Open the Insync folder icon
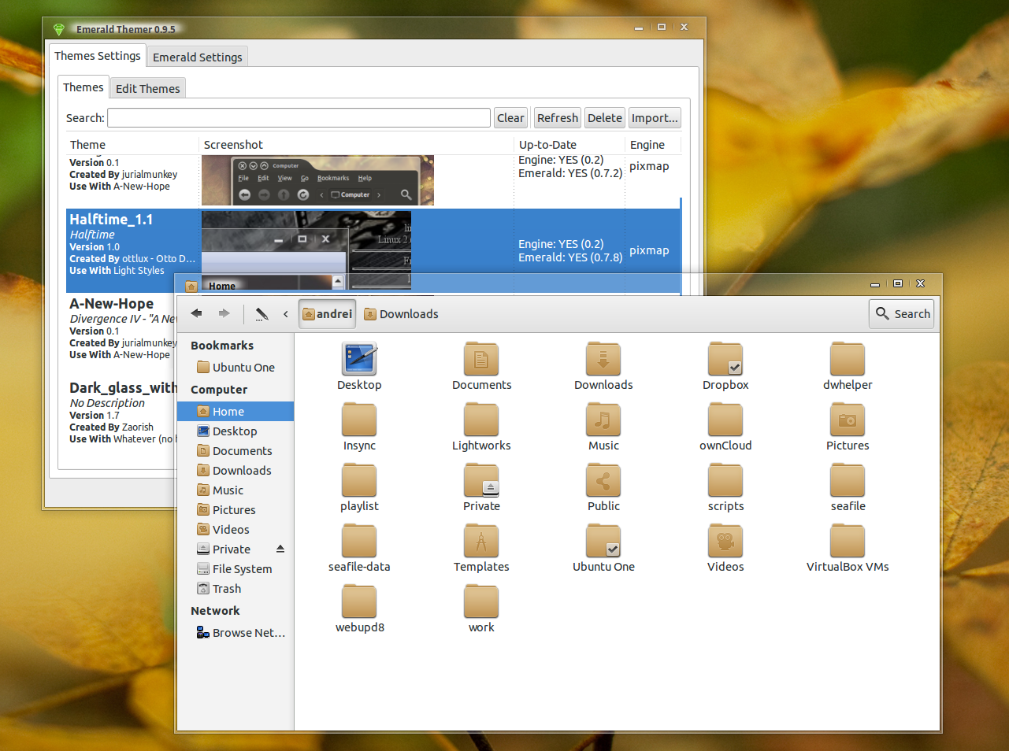Image resolution: width=1009 pixels, height=751 pixels. pyautogui.click(x=359, y=420)
